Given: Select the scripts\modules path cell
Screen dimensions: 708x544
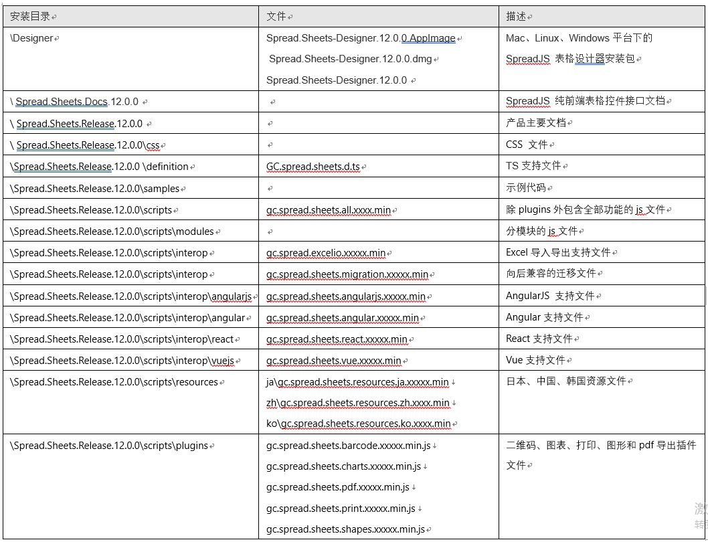Looking at the screenshot, I should (x=130, y=232).
